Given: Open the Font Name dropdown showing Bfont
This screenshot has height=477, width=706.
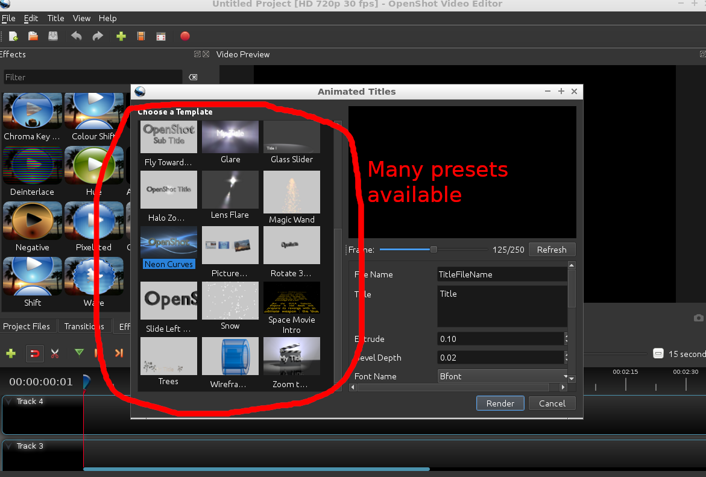Looking at the screenshot, I should 502,376.
